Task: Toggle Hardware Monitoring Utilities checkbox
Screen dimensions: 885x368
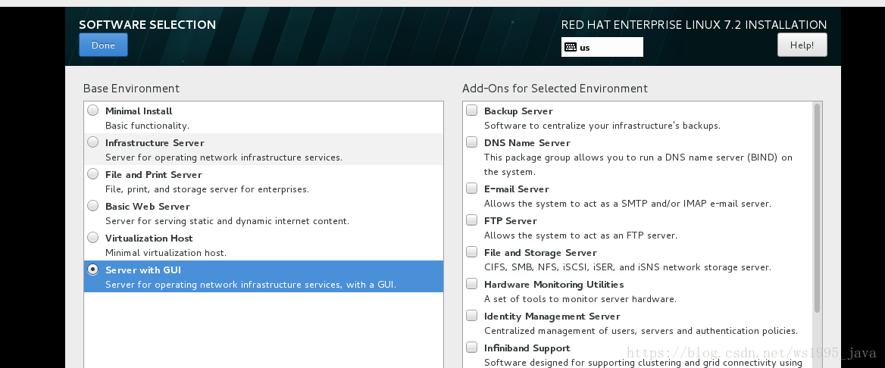Action: click(471, 283)
